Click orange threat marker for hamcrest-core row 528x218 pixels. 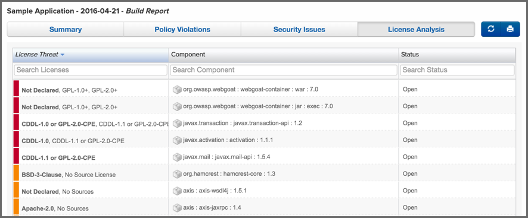pos(16,173)
